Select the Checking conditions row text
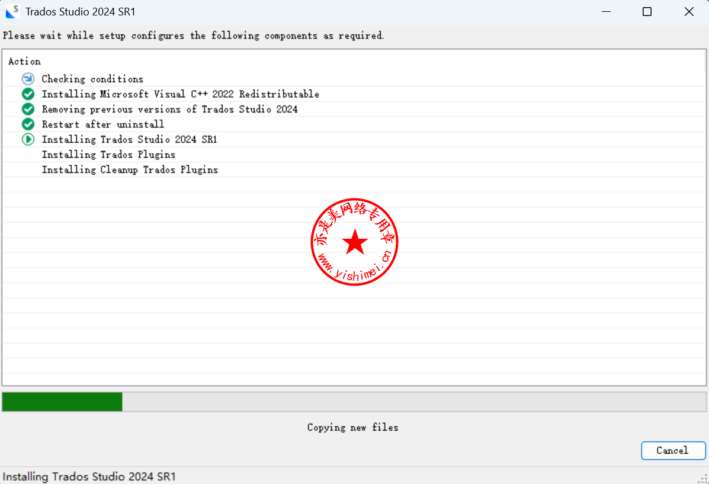Viewport: 709px width, 484px height. [x=92, y=79]
